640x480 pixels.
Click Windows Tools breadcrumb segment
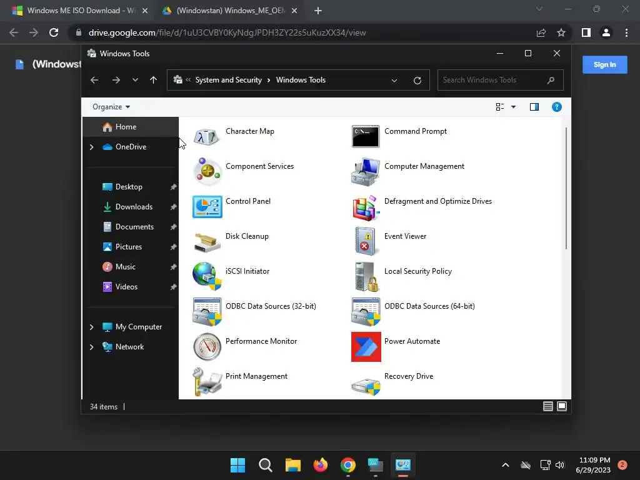[301, 80]
